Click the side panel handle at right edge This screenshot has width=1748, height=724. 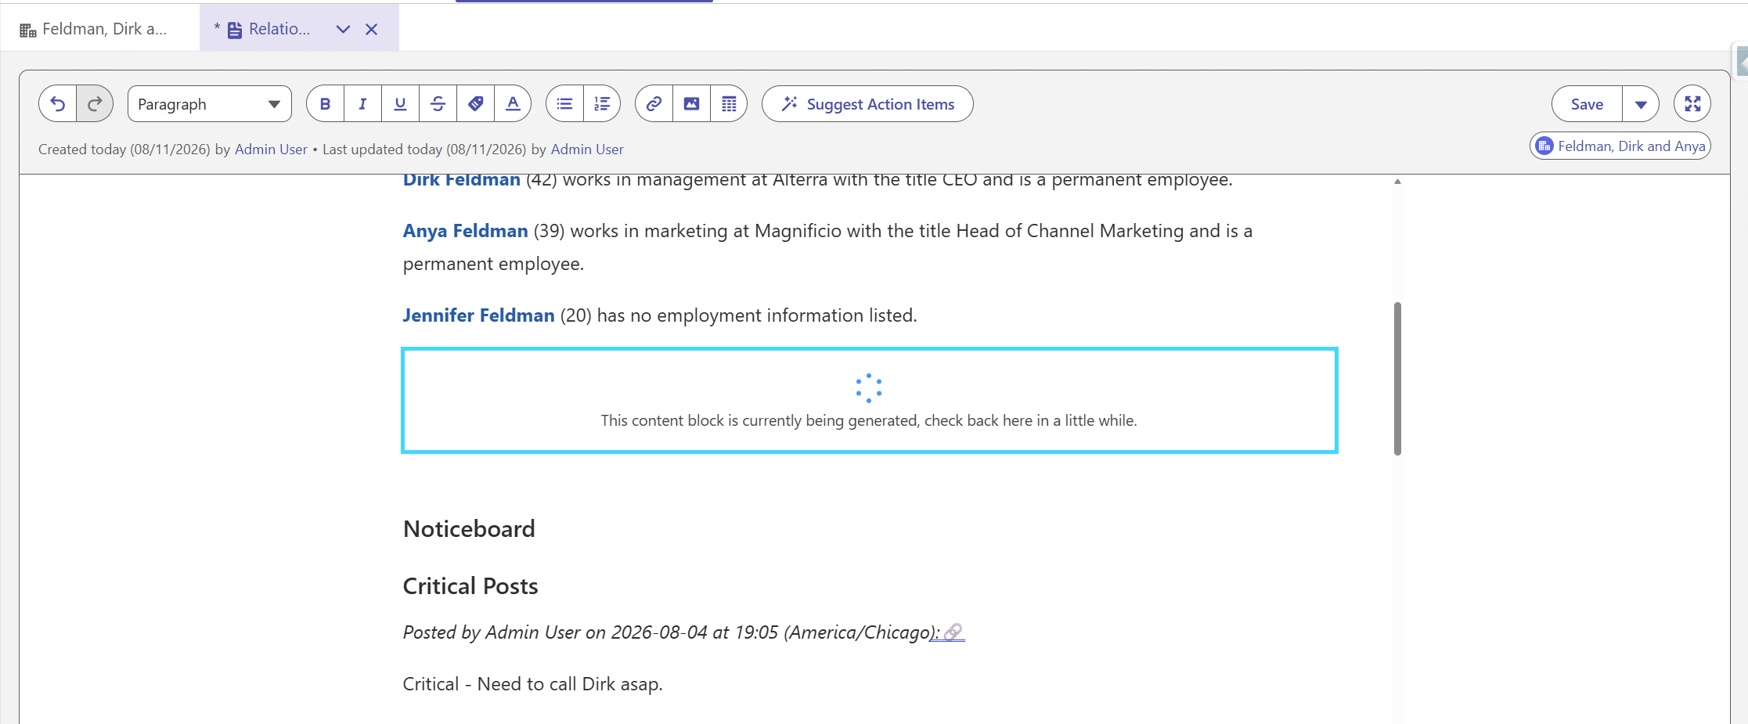tap(1741, 61)
